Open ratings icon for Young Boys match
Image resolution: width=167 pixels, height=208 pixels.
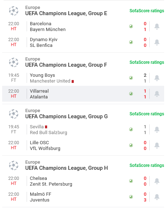point(131,78)
